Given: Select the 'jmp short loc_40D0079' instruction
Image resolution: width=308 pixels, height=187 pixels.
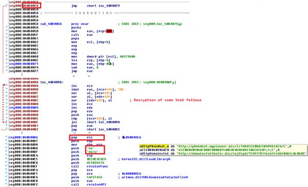Looking at the screenshot, I should 95,6.
